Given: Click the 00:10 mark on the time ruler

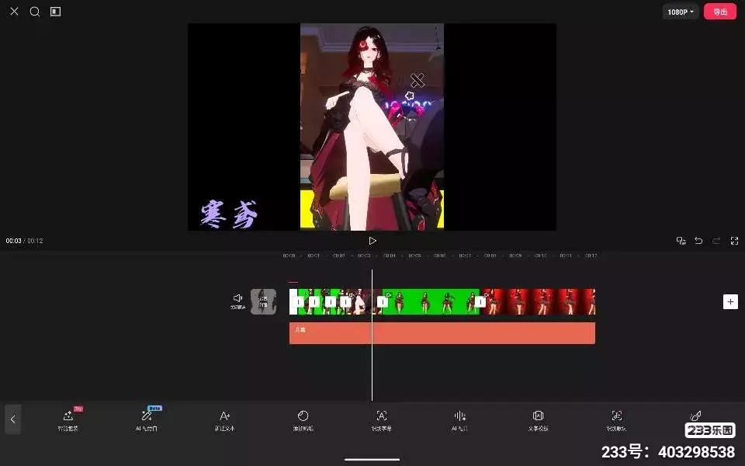Looking at the screenshot, I should pos(541,256).
